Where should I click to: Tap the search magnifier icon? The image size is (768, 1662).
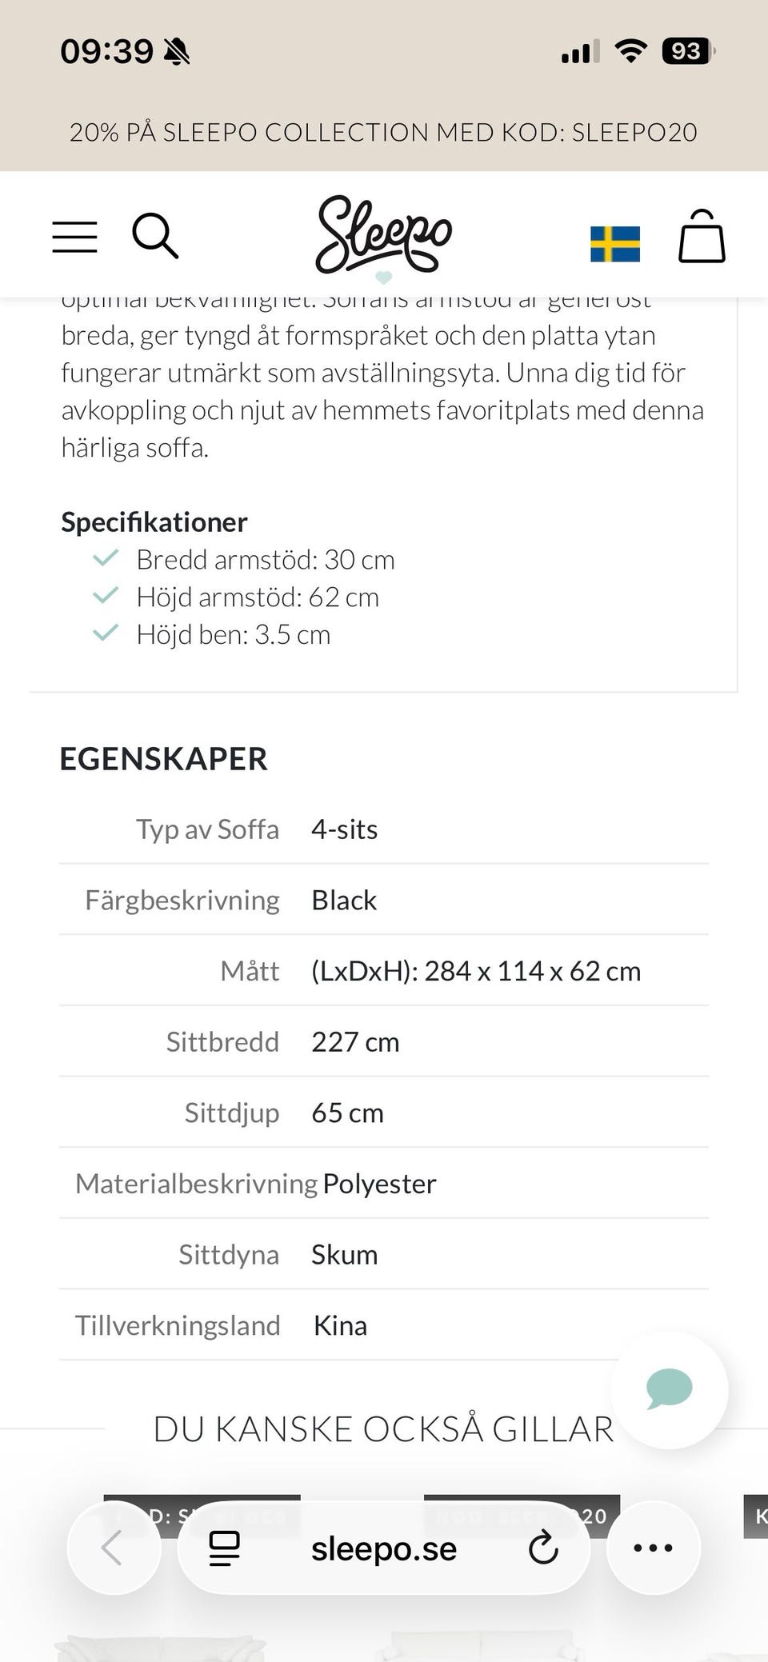pyautogui.click(x=154, y=236)
